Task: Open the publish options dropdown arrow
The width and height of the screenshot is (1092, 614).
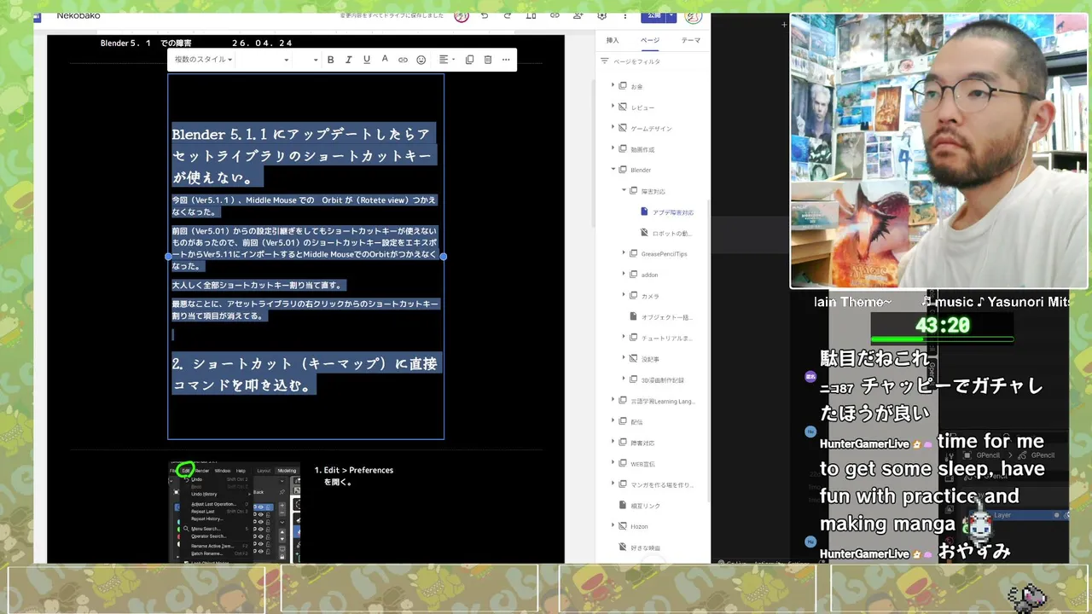Action: point(671,16)
